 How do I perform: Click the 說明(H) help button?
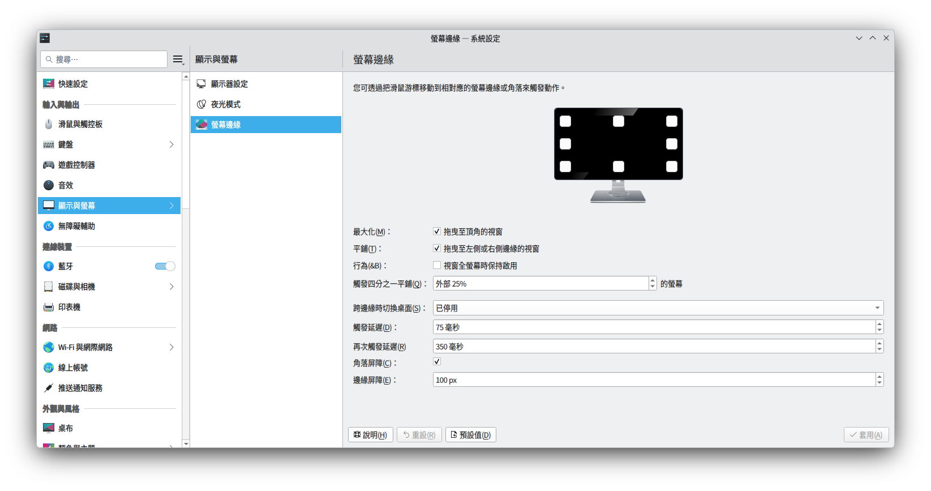click(x=371, y=435)
